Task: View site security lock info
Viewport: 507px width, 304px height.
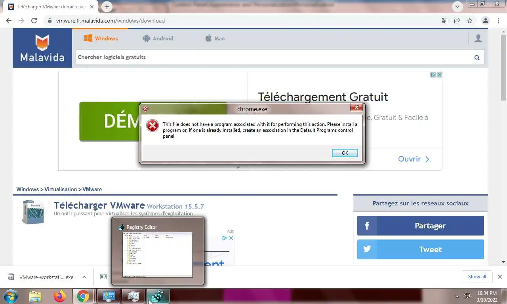Action: (x=49, y=21)
